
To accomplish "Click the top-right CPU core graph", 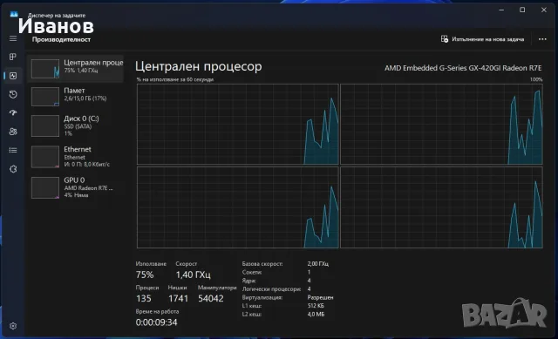I will tap(442, 124).
